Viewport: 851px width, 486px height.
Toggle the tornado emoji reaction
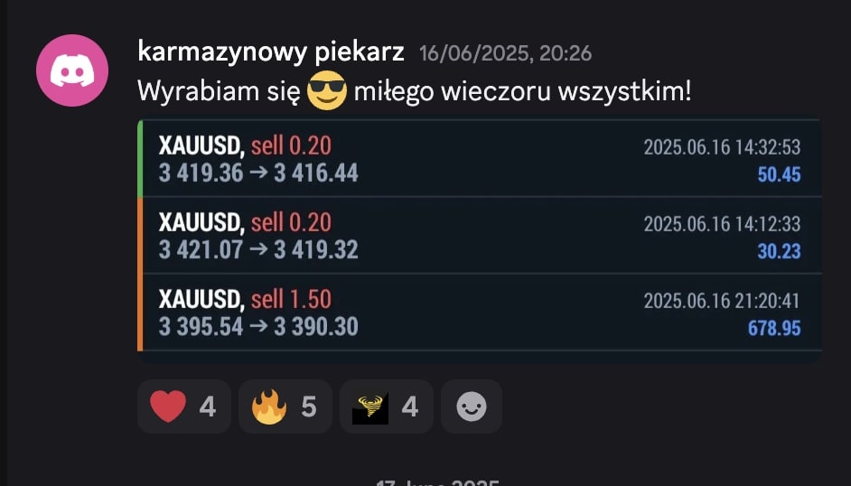coord(387,407)
